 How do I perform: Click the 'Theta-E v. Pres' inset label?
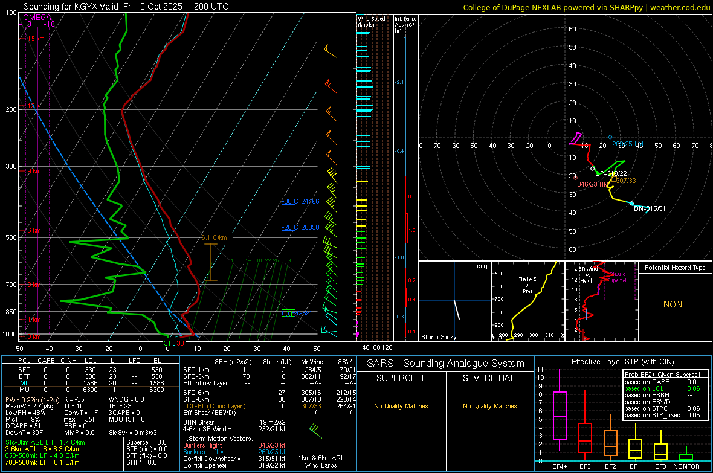(527, 285)
